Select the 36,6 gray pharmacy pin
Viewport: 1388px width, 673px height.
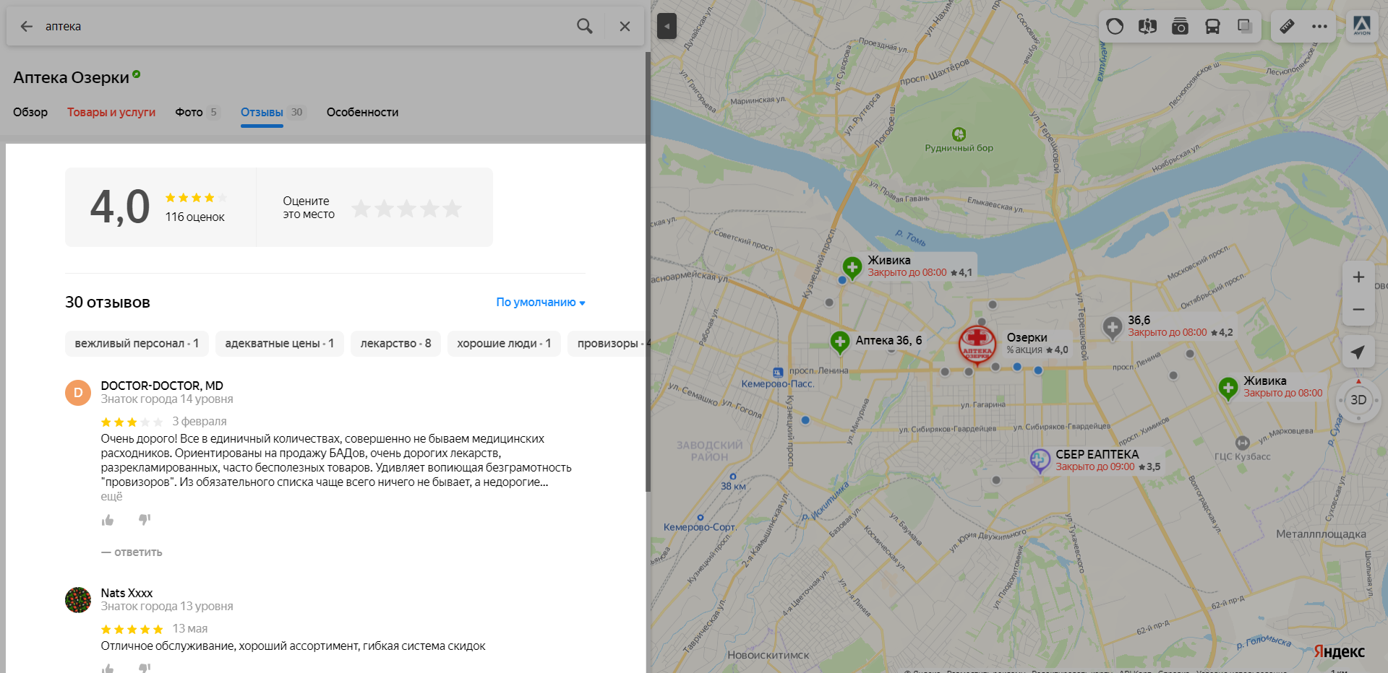pyautogui.click(x=1113, y=328)
